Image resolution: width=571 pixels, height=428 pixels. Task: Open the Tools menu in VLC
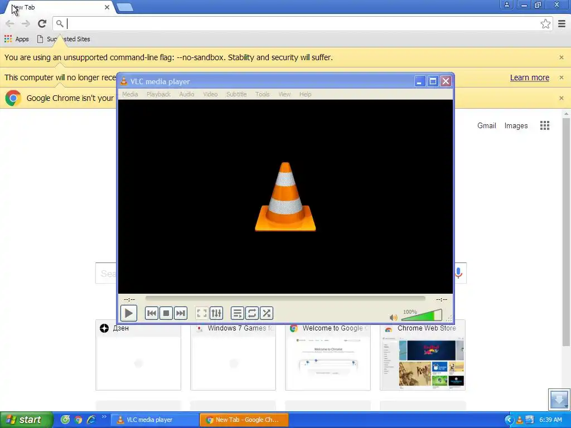(x=262, y=94)
